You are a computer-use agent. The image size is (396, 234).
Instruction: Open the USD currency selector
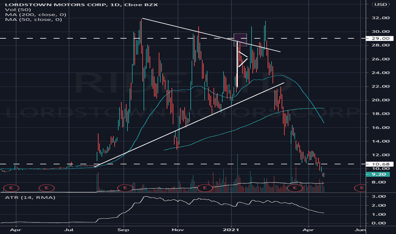coord(381,4)
